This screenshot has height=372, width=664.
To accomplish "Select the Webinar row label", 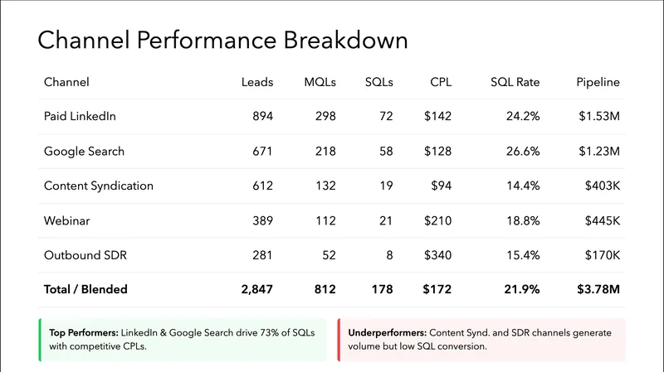I will pos(67,220).
